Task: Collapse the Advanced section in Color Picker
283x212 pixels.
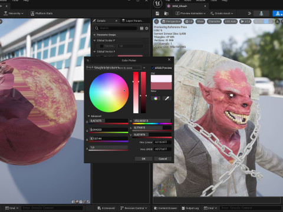Action: 88,116
